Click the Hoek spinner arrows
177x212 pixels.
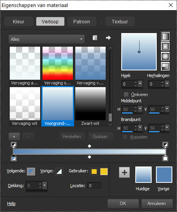coord(136,84)
